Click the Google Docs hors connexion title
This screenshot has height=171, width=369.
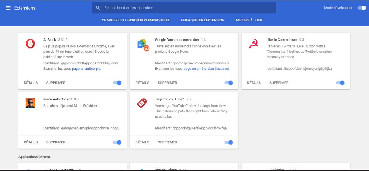(177, 40)
